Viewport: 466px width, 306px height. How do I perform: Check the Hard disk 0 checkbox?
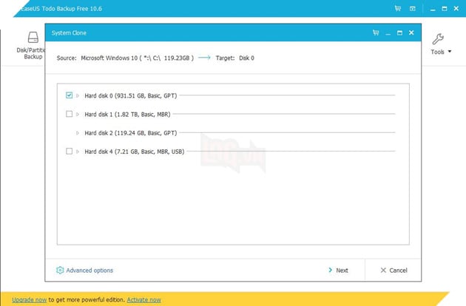click(x=69, y=95)
